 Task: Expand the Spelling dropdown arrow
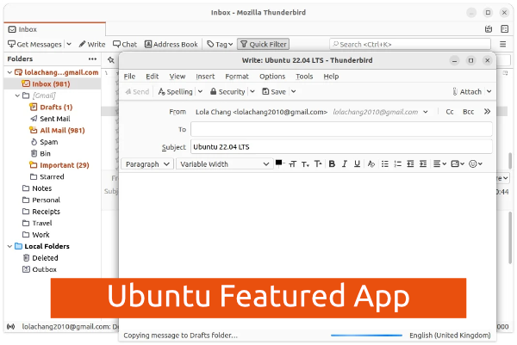(200, 92)
